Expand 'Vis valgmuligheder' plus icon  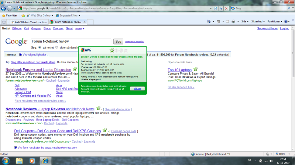pos(21,54)
